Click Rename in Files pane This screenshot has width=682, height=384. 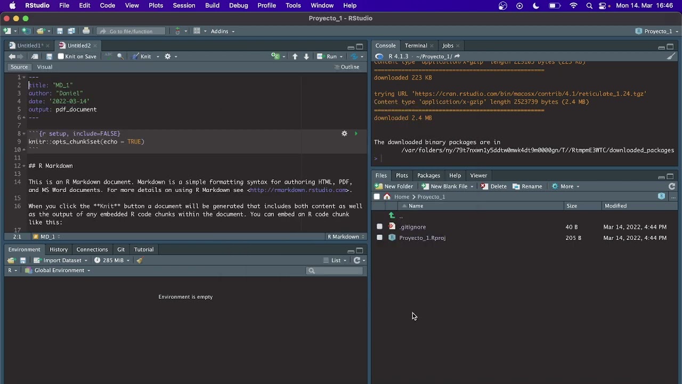pyautogui.click(x=527, y=187)
